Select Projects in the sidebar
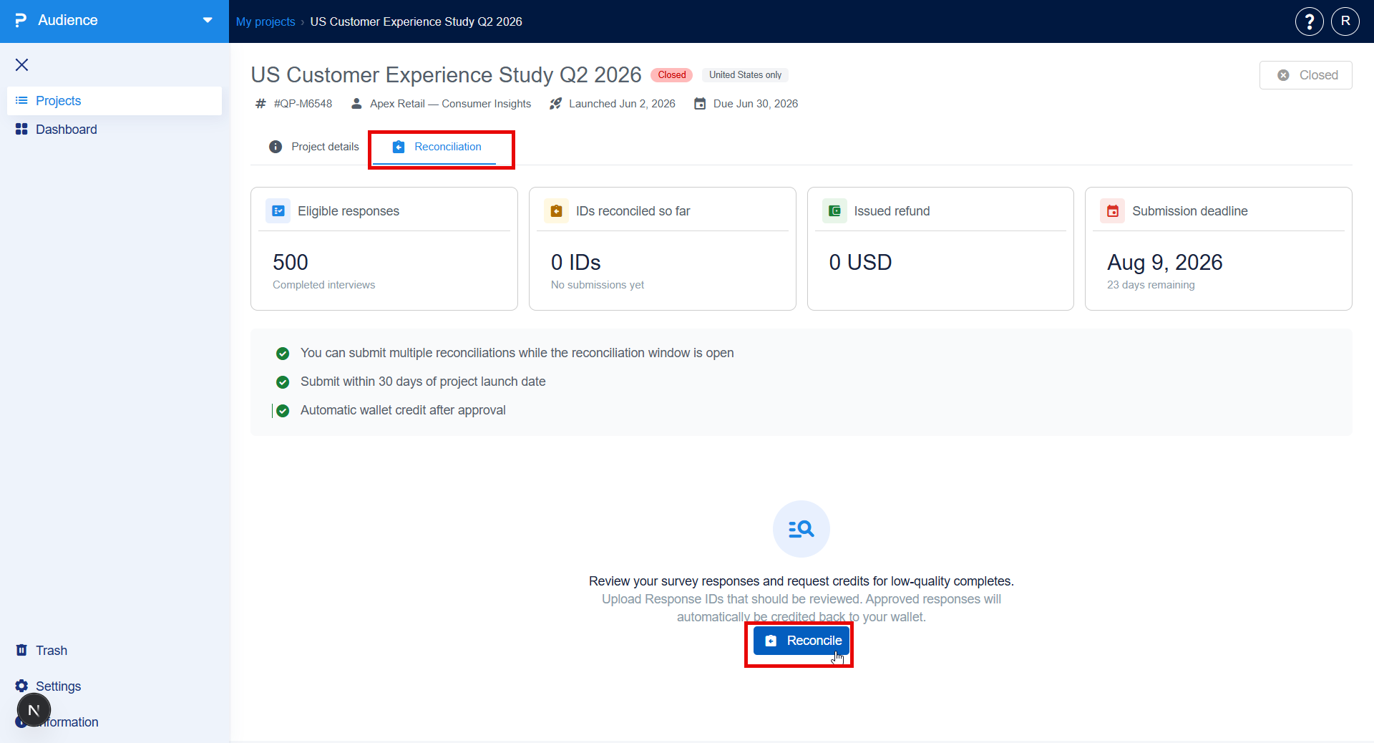Viewport: 1374px width, 743px height. tap(114, 101)
